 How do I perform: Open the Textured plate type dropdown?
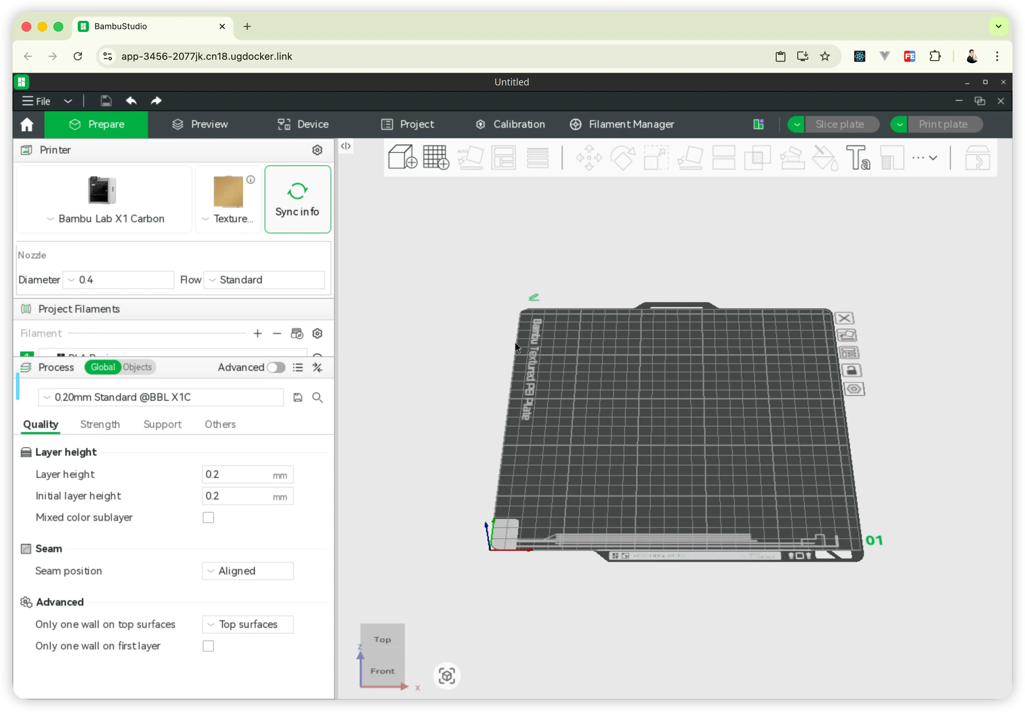[228, 199]
